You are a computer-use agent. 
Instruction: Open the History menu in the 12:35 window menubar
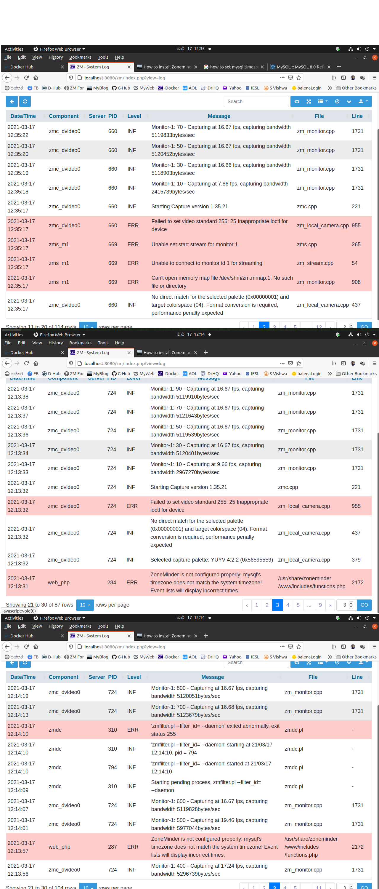[x=56, y=57]
